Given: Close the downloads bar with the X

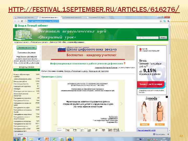Looking at the screenshot, I should pos(168,134).
